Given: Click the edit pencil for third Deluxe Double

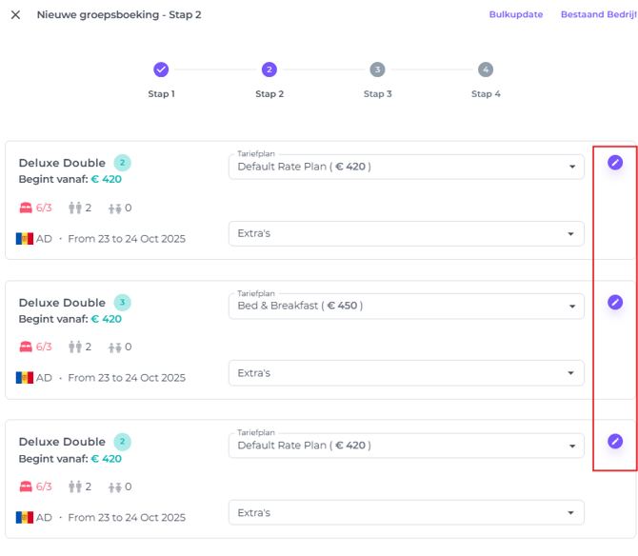Looking at the screenshot, I should click(615, 441).
